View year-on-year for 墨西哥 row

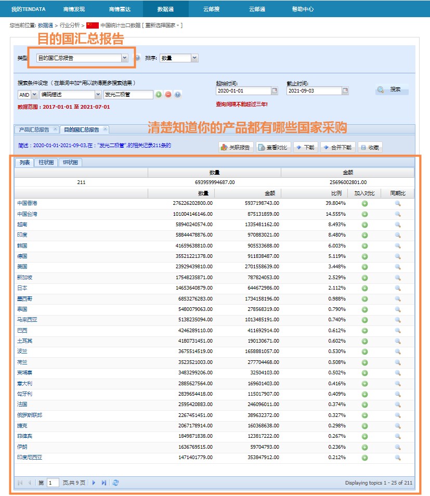(398, 299)
